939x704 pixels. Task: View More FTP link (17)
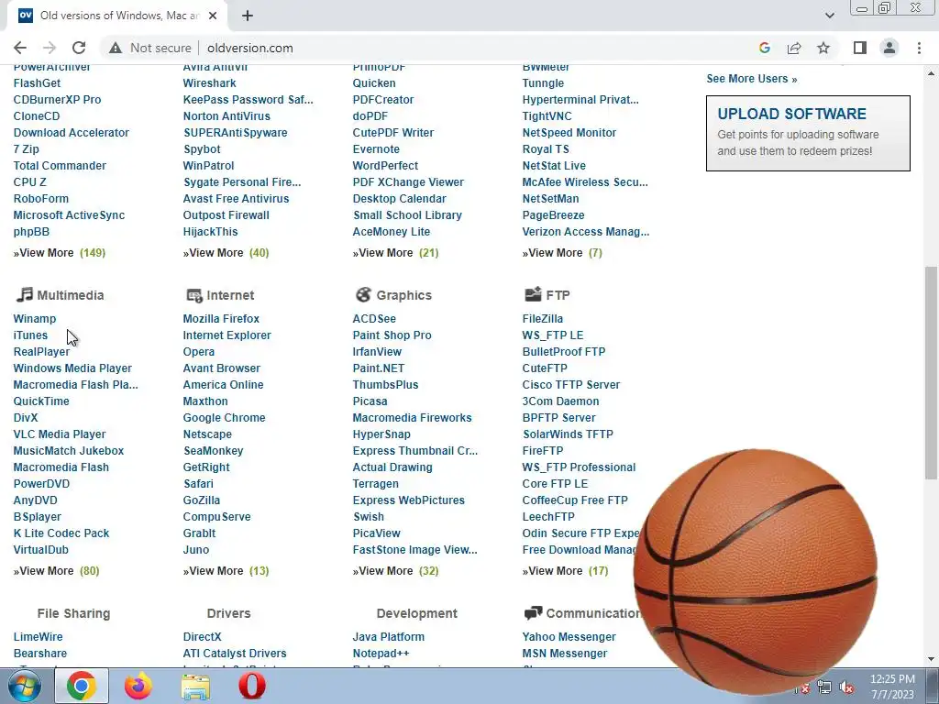[565, 570]
